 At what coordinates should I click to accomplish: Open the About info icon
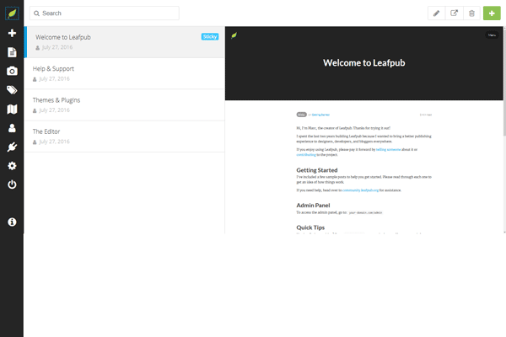12,222
